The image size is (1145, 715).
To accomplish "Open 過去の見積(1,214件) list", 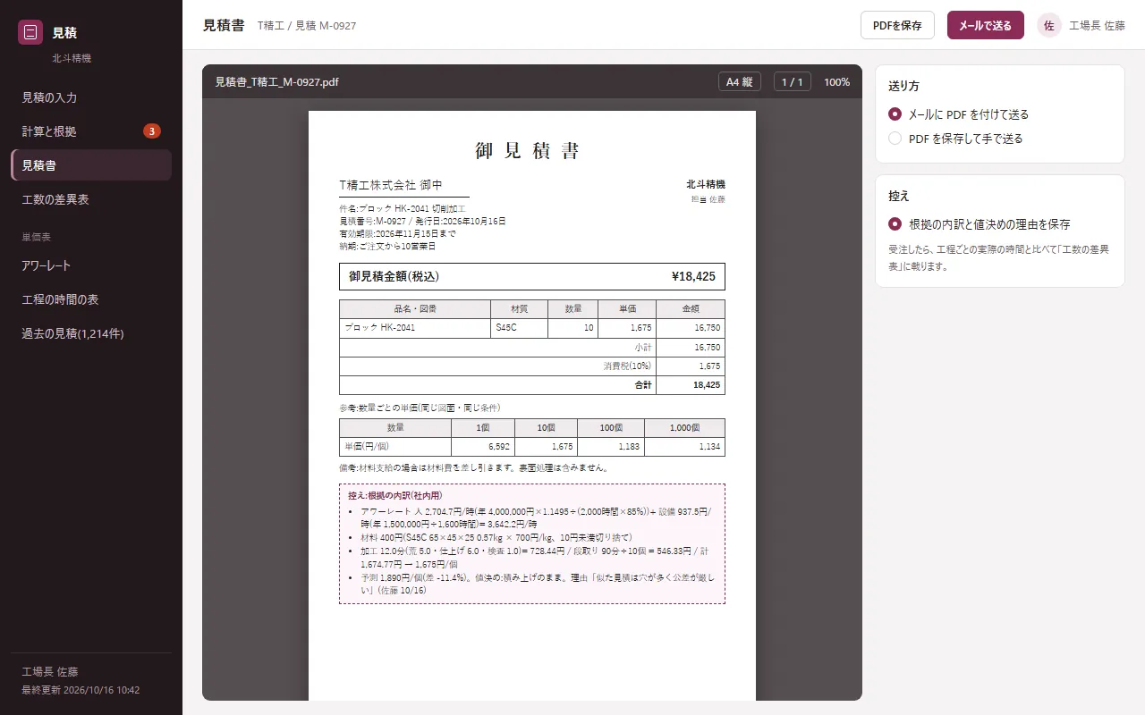I will pos(91,333).
